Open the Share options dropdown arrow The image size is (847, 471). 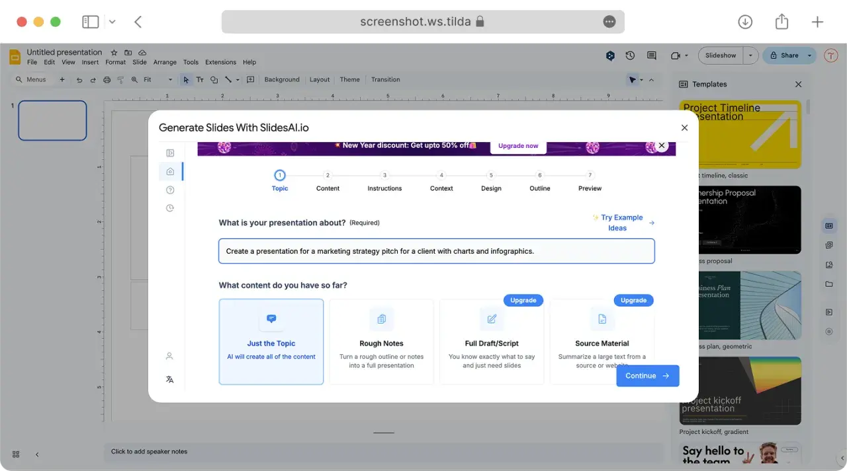click(x=809, y=55)
